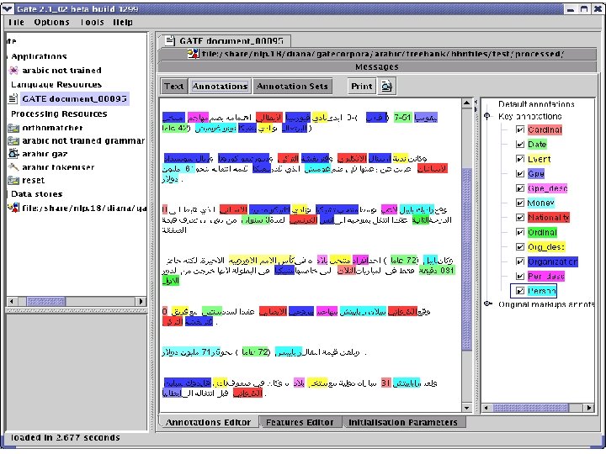606x454 pixels.
Task: Select the Data stores tree node
Action: [37, 194]
